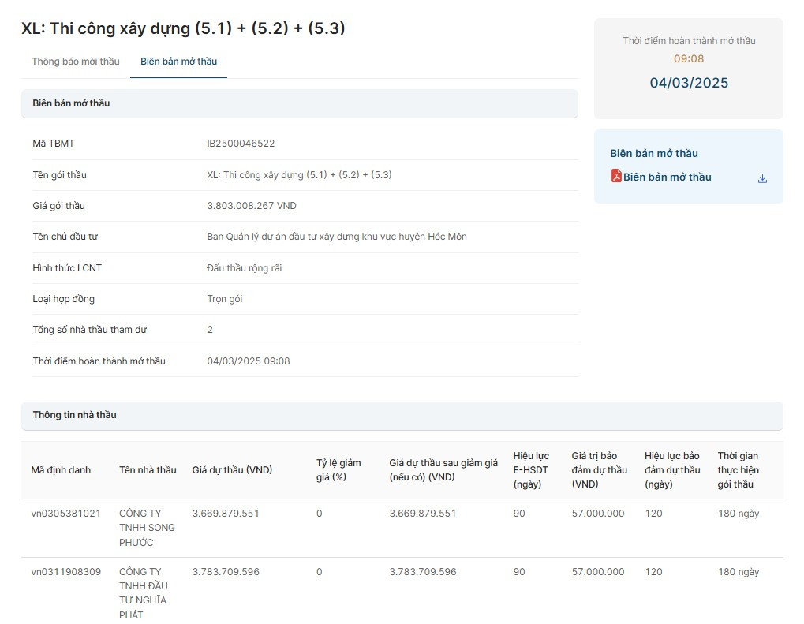Click the Thông tin nhà thầu section header

point(74,415)
